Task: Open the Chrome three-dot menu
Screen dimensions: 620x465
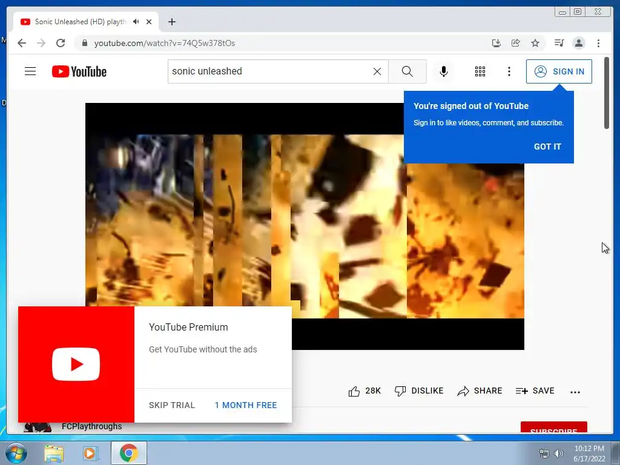Action: [x=598, y=43]
